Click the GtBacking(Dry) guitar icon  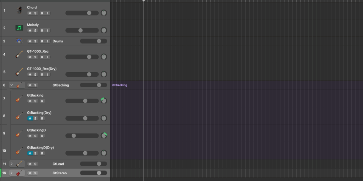[19, 116]
